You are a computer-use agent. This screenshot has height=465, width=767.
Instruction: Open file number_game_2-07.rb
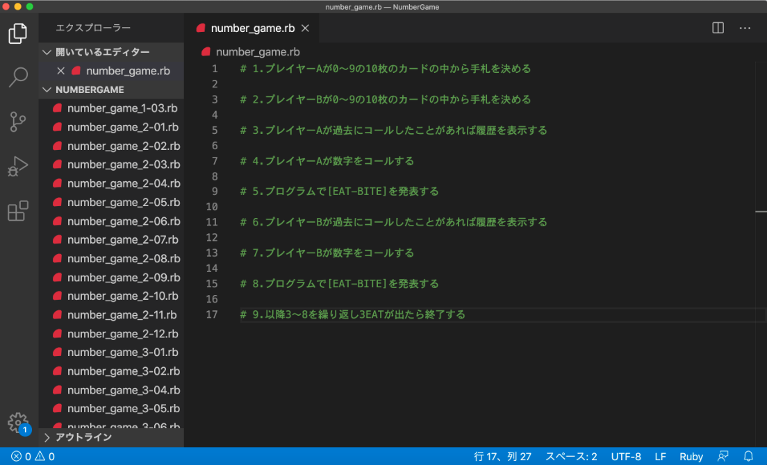point(111,240)
